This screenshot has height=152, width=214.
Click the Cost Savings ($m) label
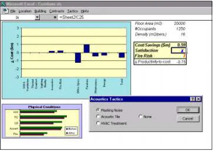click(152, 45)
